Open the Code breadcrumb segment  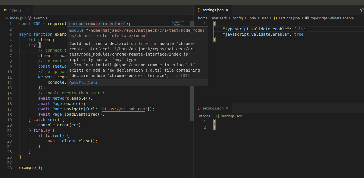(252, 18)
